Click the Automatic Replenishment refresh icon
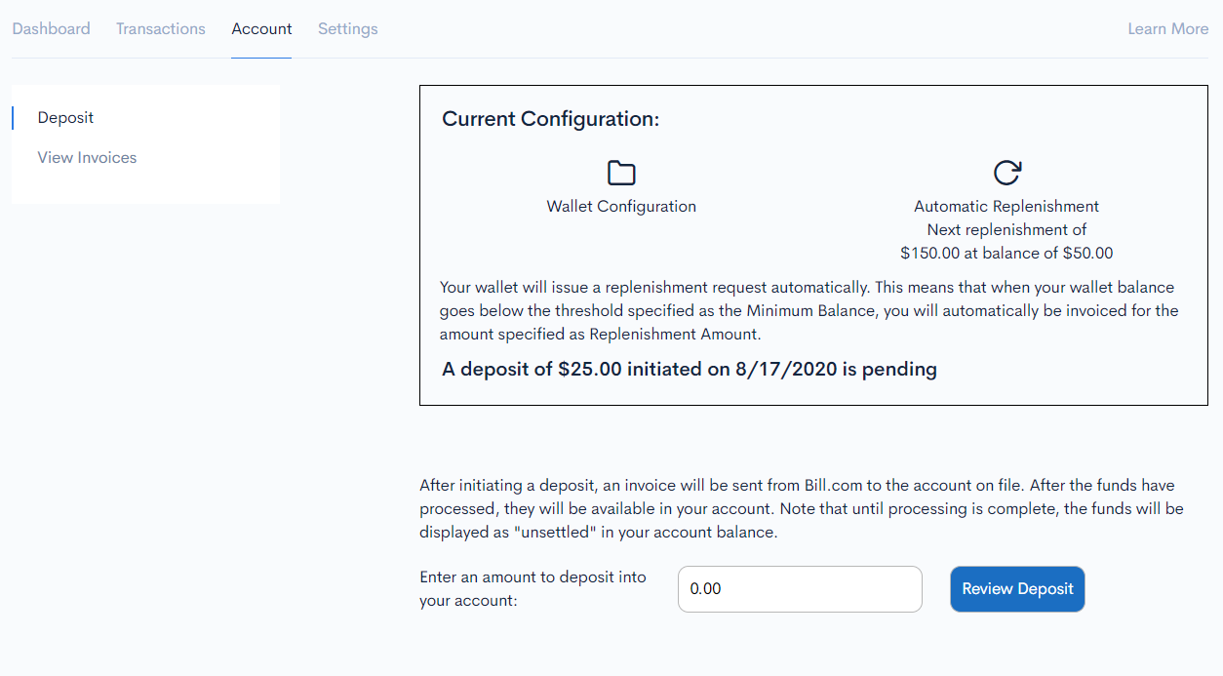The width and height of the screenshot is (1223, 676). 1006,173
